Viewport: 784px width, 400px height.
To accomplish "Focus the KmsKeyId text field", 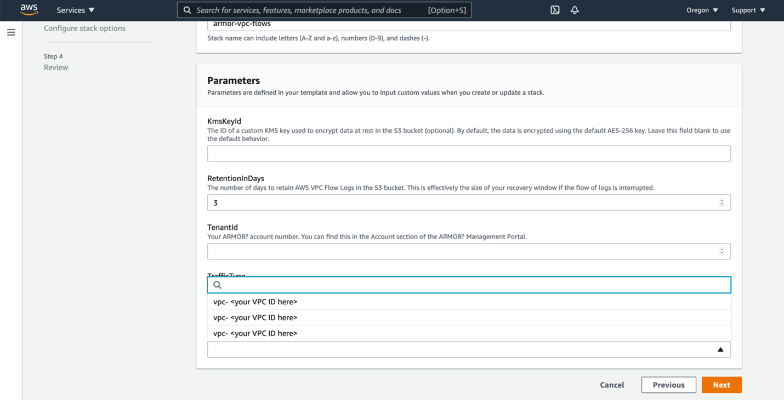I will (468, 154).
